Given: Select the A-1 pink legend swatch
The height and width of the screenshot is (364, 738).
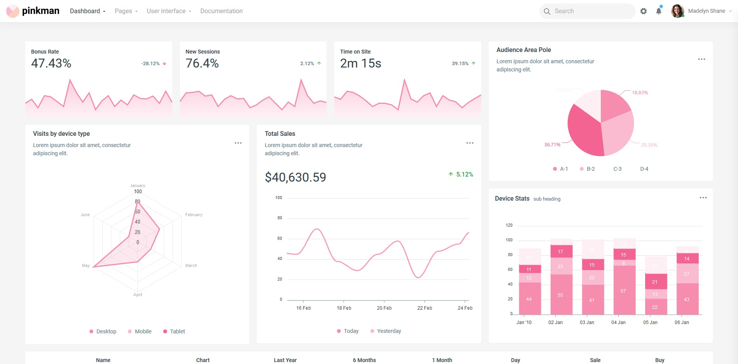Looking at the screenshot, I should (x=555, y=169).
